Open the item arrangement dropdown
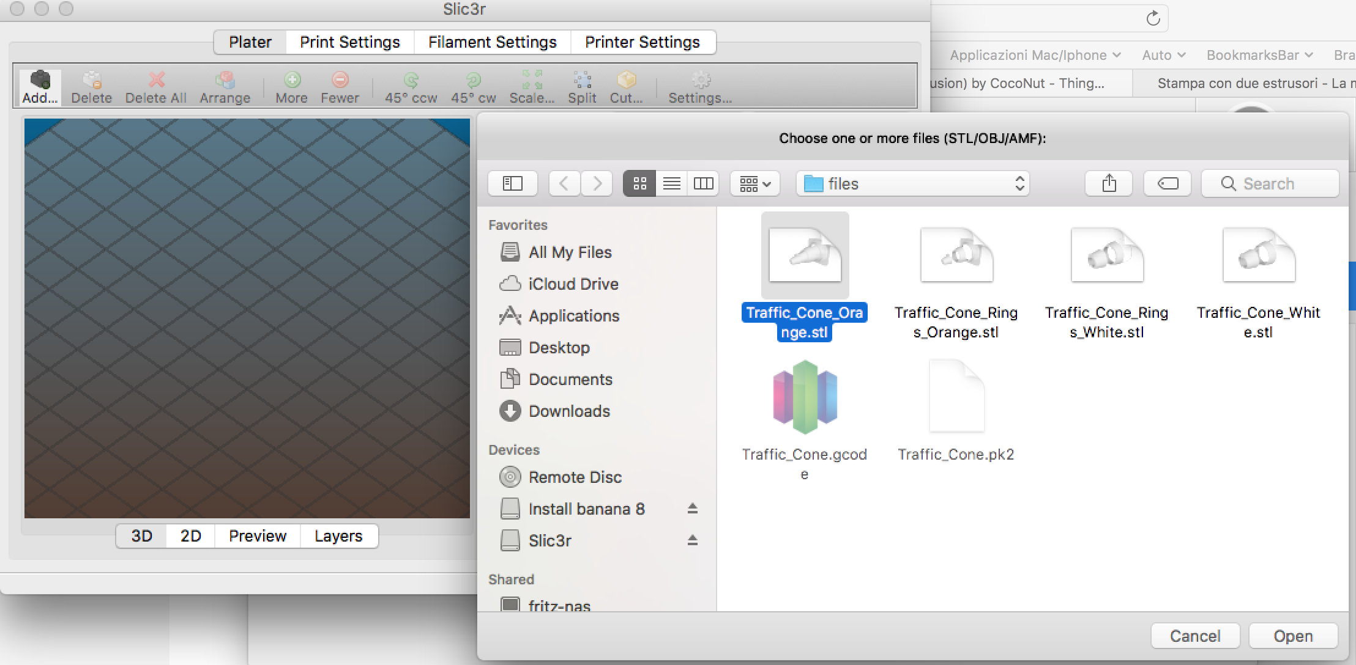1356x665 pixels. pyautogui.click(x=754, y=183)
